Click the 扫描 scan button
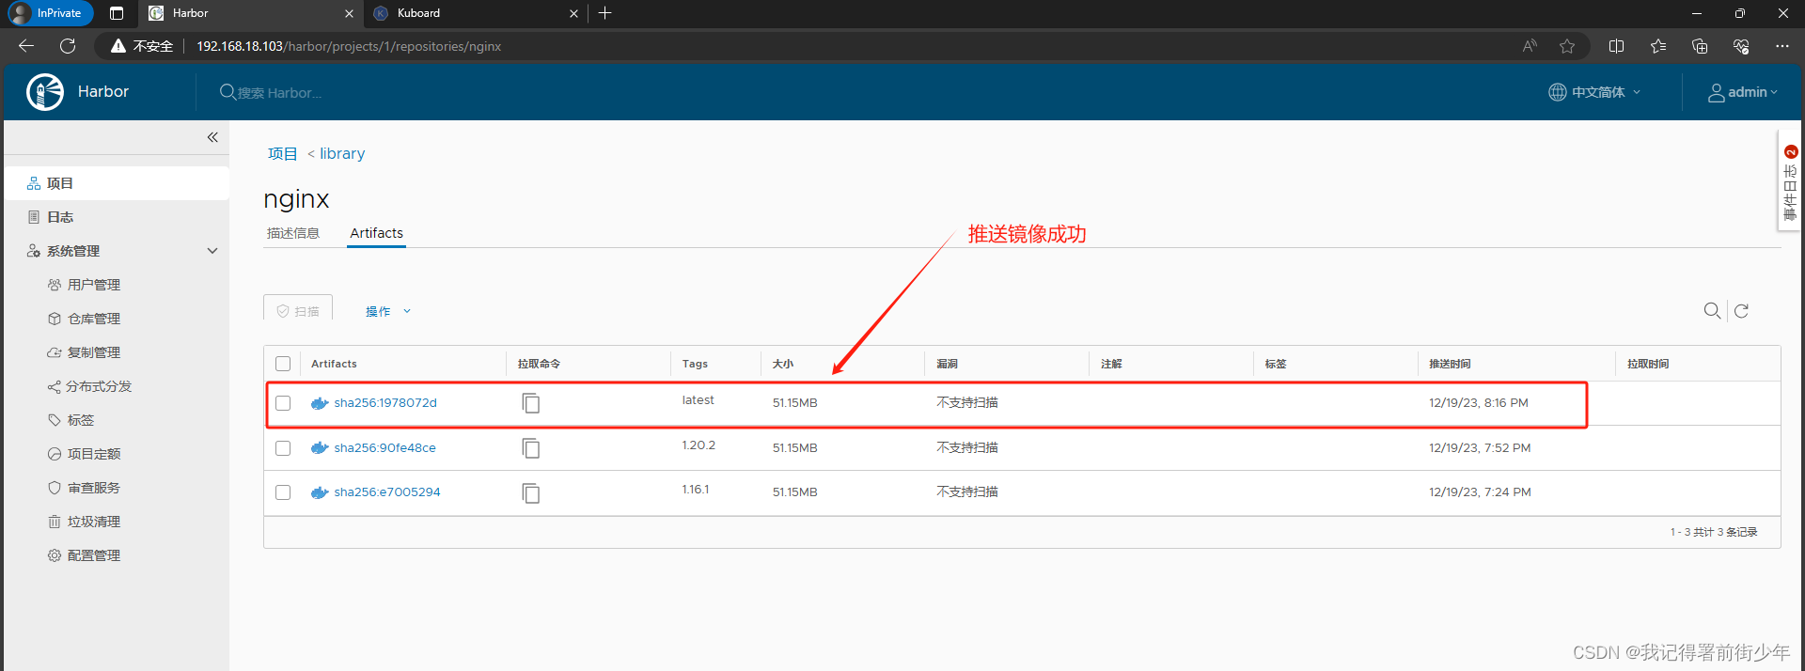The width and height of the screenshot is (1805, 671). pos(298,310)
